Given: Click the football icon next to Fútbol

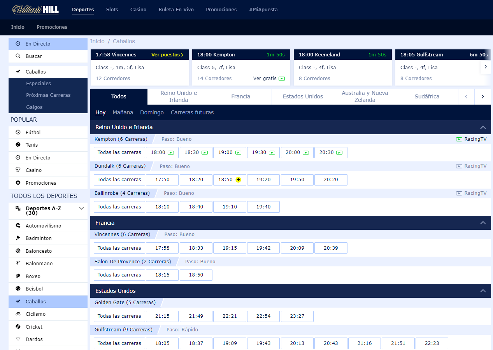Looking at the screenshot, I should click(18, 132).
